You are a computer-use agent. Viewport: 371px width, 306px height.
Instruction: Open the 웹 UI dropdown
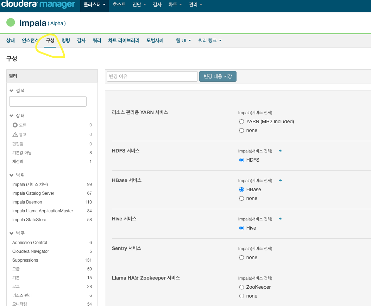183,40
